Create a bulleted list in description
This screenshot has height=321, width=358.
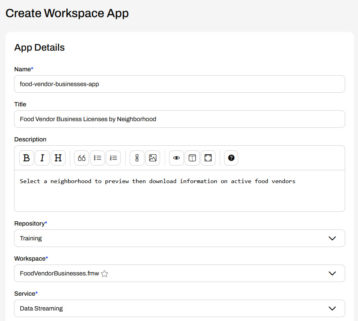click(98, 158)
